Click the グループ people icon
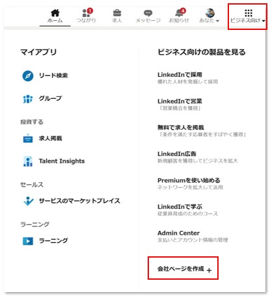The width and height of the screenshot is (270, 296). (28, 99)
